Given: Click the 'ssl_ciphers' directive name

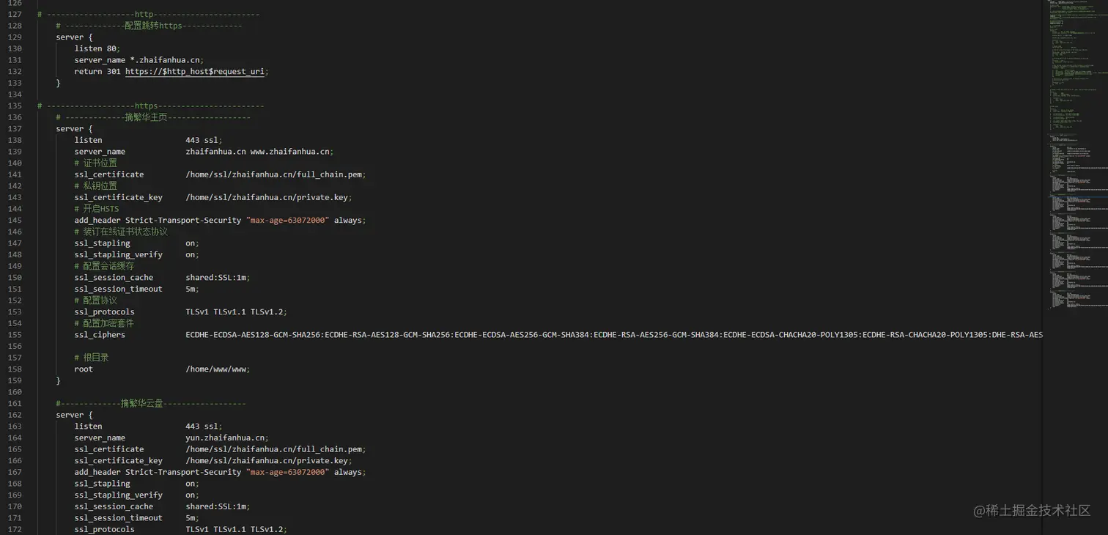Looking at the screenshot, I should coord(100,335).
